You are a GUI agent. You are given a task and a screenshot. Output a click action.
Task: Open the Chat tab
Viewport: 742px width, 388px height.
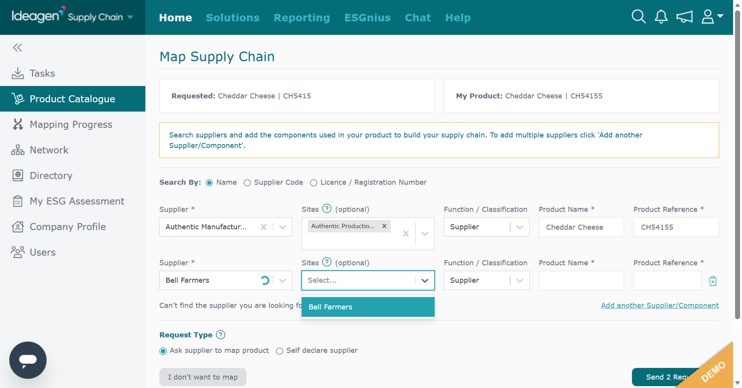(418, 17)
